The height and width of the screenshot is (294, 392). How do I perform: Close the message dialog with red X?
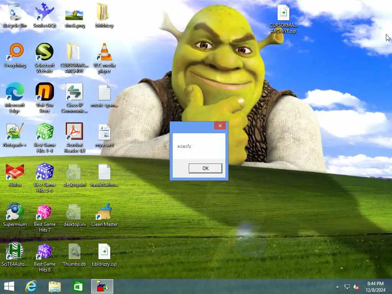pos(220,126)
